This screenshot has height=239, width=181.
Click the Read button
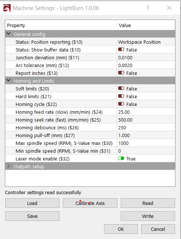coord(148,203)
